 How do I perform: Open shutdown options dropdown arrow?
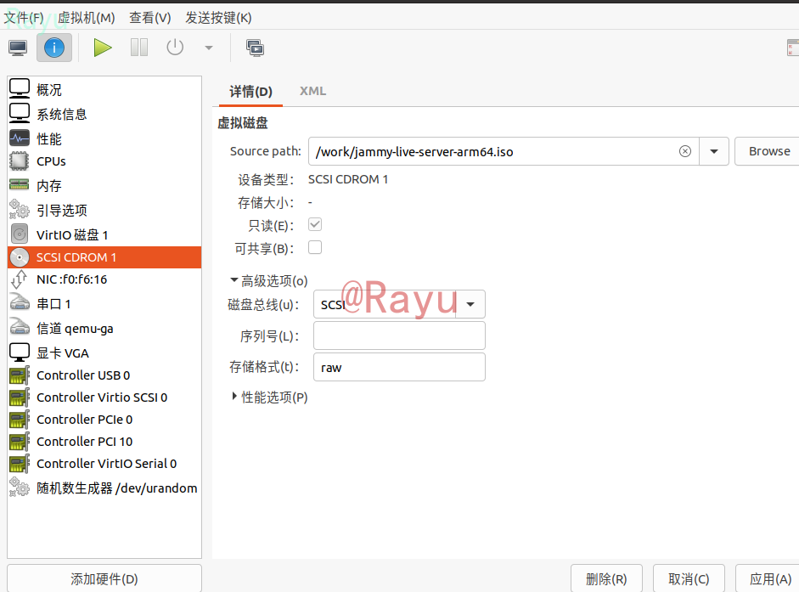[x=208, y=48]
